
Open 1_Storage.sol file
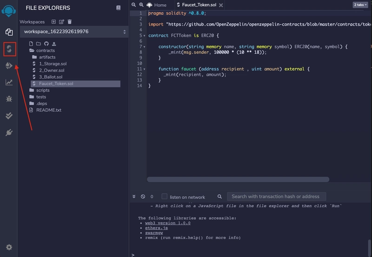pyautogui.click(x=53, y=64)
